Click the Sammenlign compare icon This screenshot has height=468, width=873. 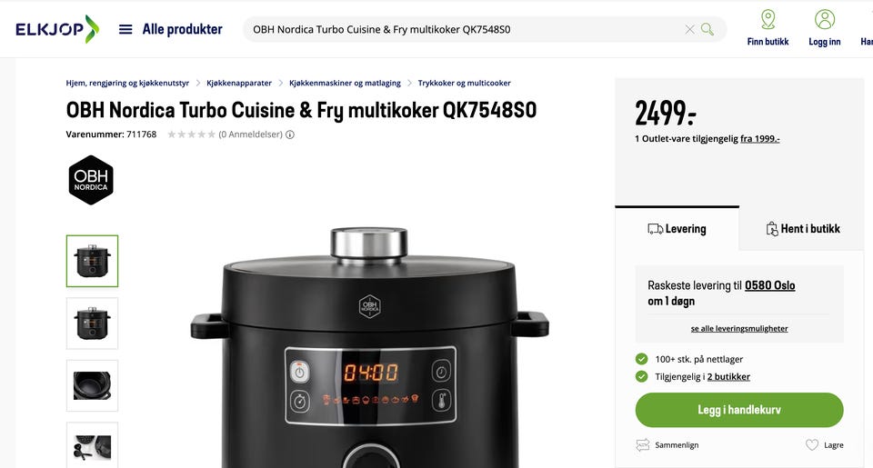tap(643, 444)
